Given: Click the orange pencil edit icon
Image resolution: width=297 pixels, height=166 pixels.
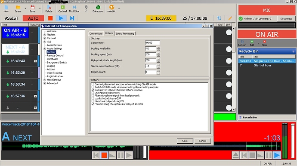Looking at the screenshot, I should [x=230, y=18].
